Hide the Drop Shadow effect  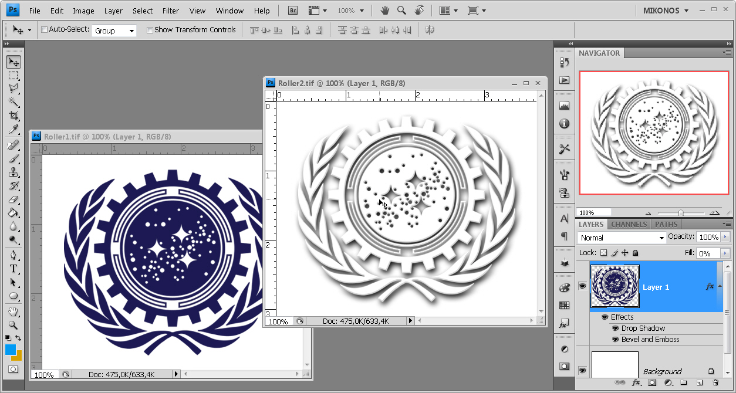pyautogui.click(x=616, y=328)
